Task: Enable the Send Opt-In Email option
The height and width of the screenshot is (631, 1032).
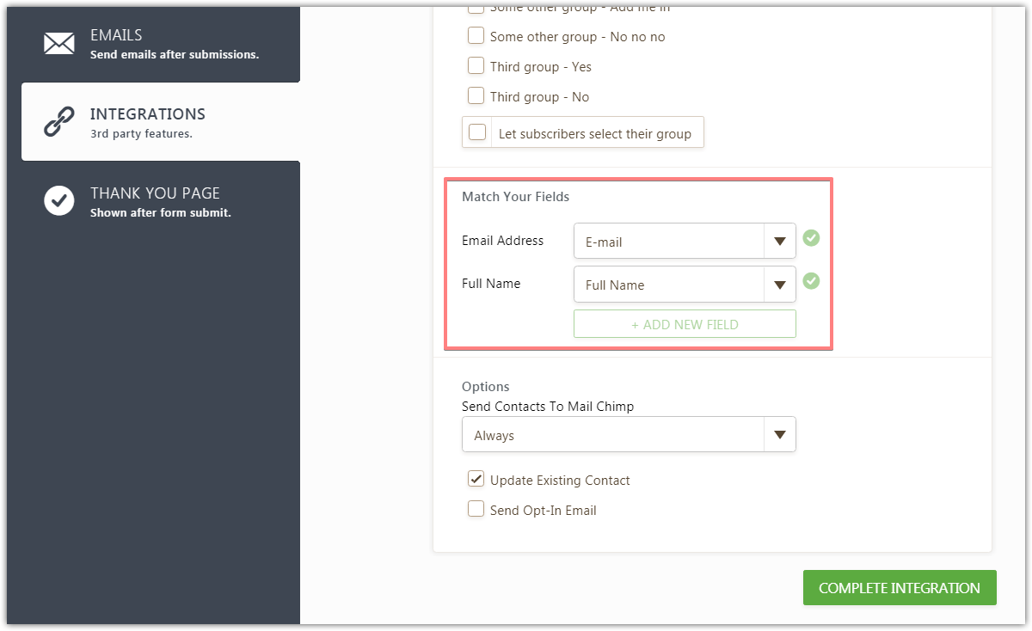Action: (476, 508)
